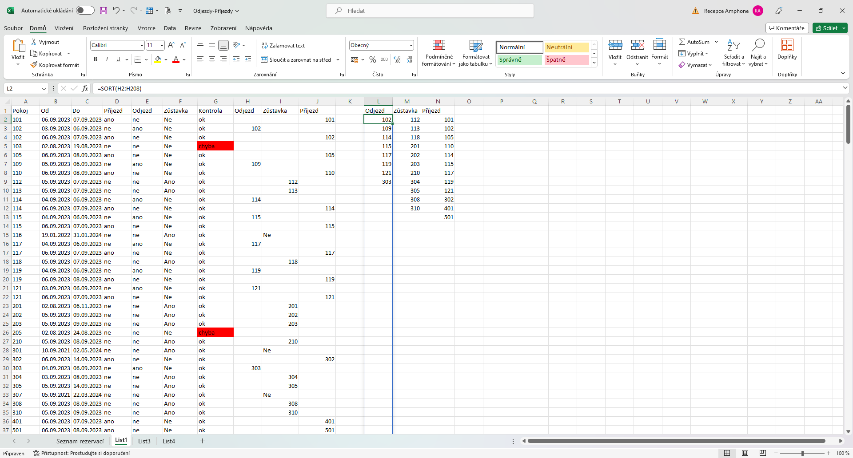
Task: Click the Format Painter (Kopírovat formát)
Action: [x=55, y=65]
